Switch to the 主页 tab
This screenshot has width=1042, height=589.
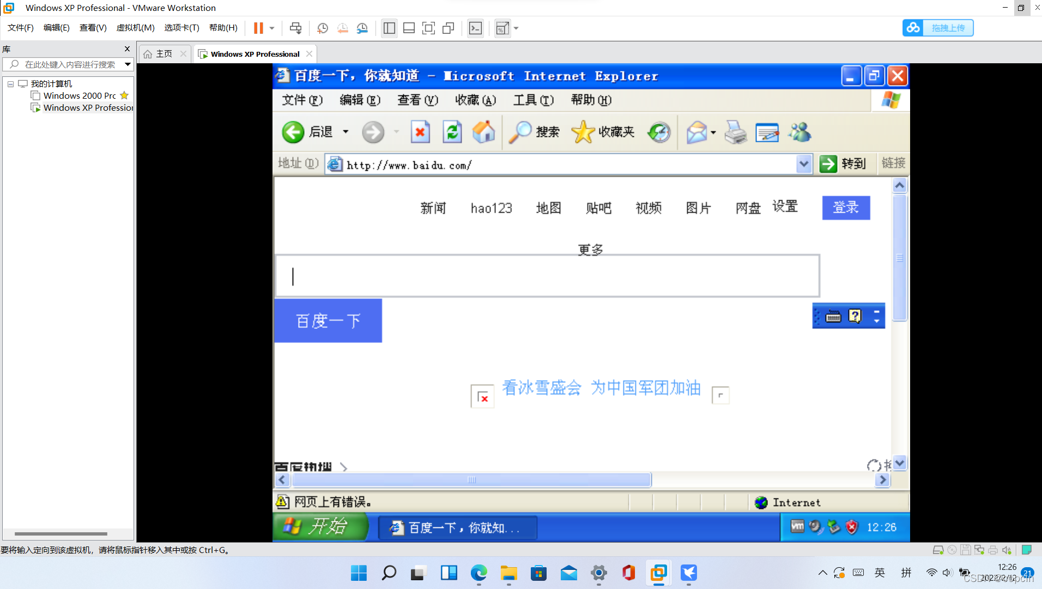165,53
